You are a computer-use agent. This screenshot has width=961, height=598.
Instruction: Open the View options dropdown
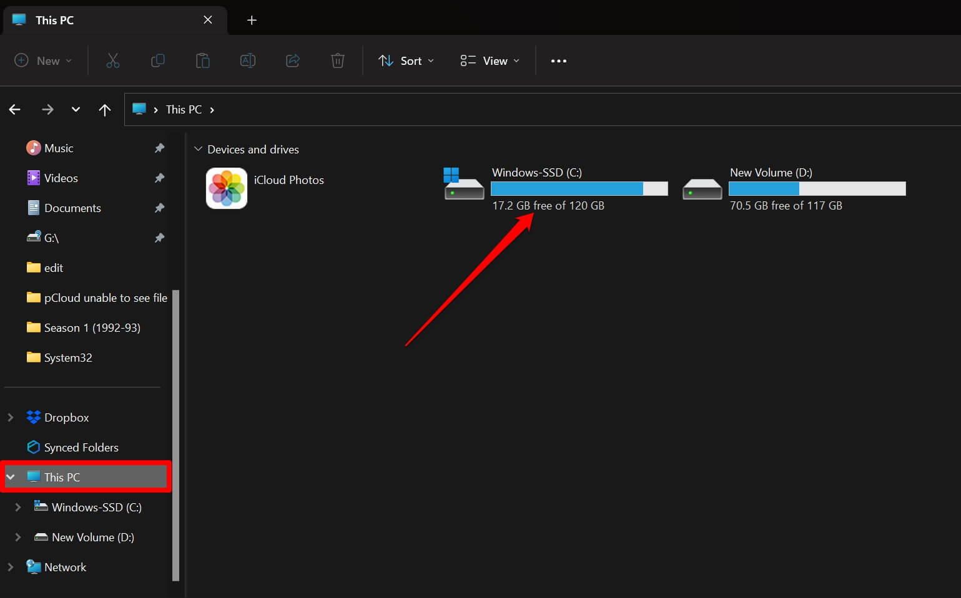pyautogui.click(x=489, y=60)
